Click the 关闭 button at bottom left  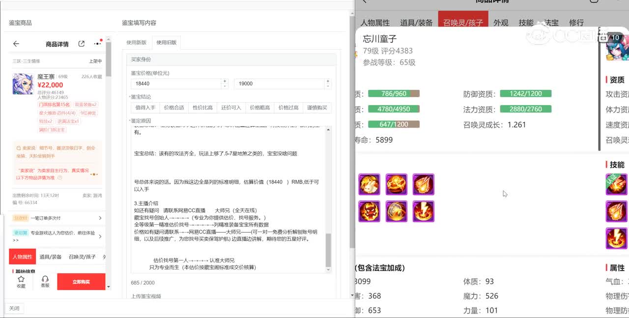pos(14,308)
